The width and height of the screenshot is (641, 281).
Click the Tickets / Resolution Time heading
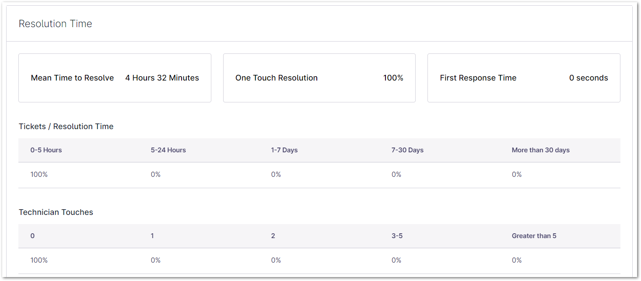[66, 126]
